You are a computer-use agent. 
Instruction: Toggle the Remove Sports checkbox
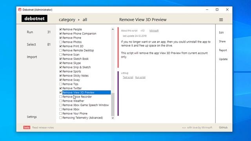[60, 71]
